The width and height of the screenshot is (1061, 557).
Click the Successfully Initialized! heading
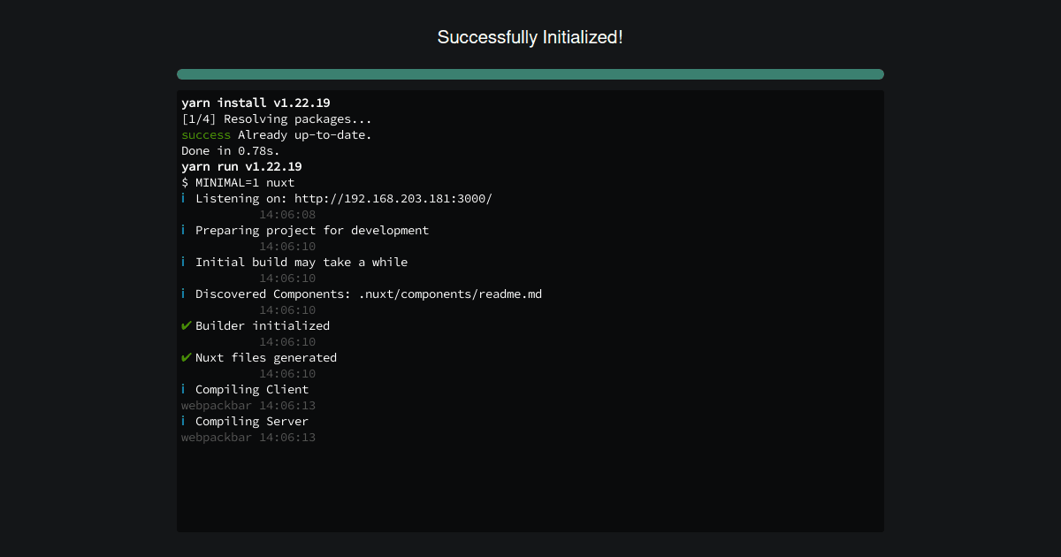[x=530, y=37]
